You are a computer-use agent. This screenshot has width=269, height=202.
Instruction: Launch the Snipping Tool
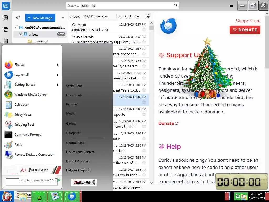pos(32,124)
